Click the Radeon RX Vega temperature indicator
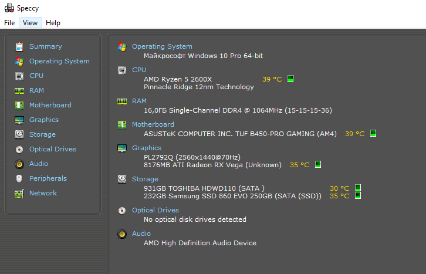The image size is (426, 274). pos(318,165)
